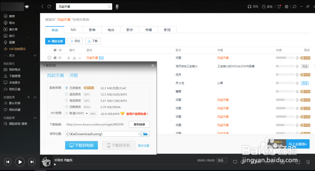This screenshot has height=171, width=315.
Task: Skip to next track
Action: [32, 162]
